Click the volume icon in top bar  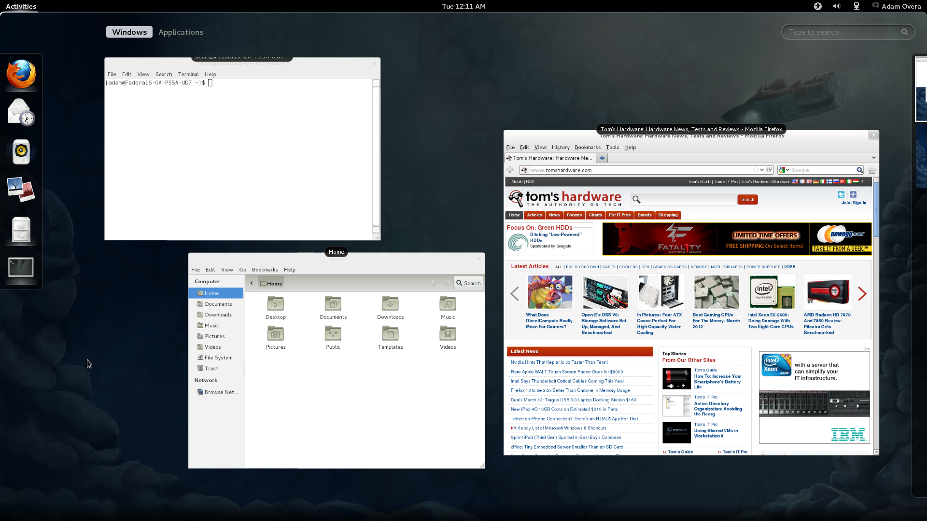[837, 6]
